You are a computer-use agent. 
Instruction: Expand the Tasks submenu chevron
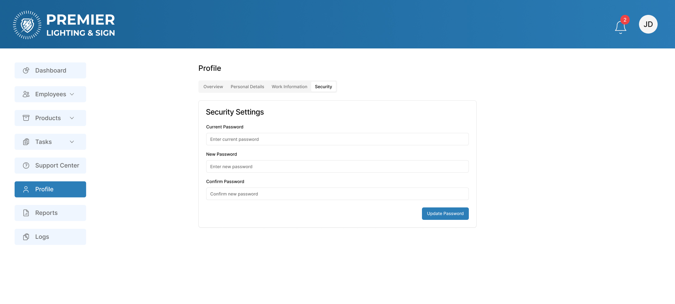pyautogui.click(x=72, y=142)
